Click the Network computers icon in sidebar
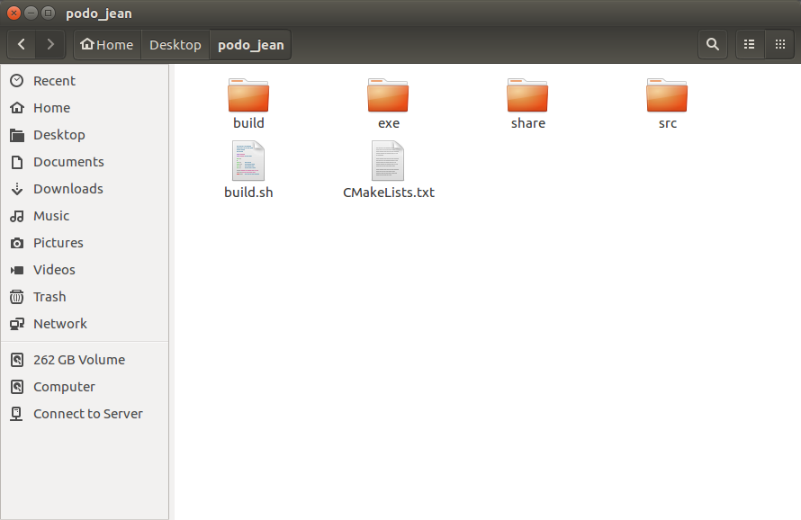The width and height of the screenshot is (801, 520). pyautogui.click(x=17, y=324)
